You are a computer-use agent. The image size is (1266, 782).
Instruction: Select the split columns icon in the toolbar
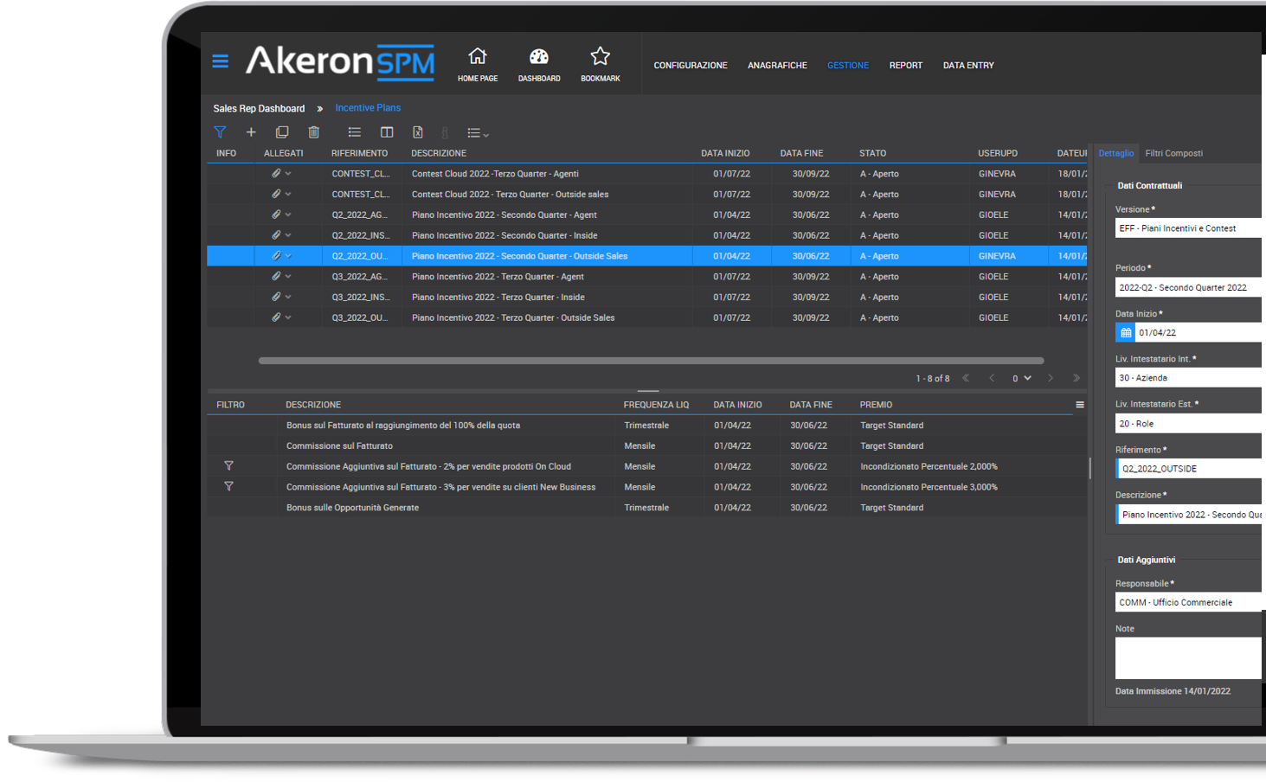pyautogui.click(x=386, y=131)
